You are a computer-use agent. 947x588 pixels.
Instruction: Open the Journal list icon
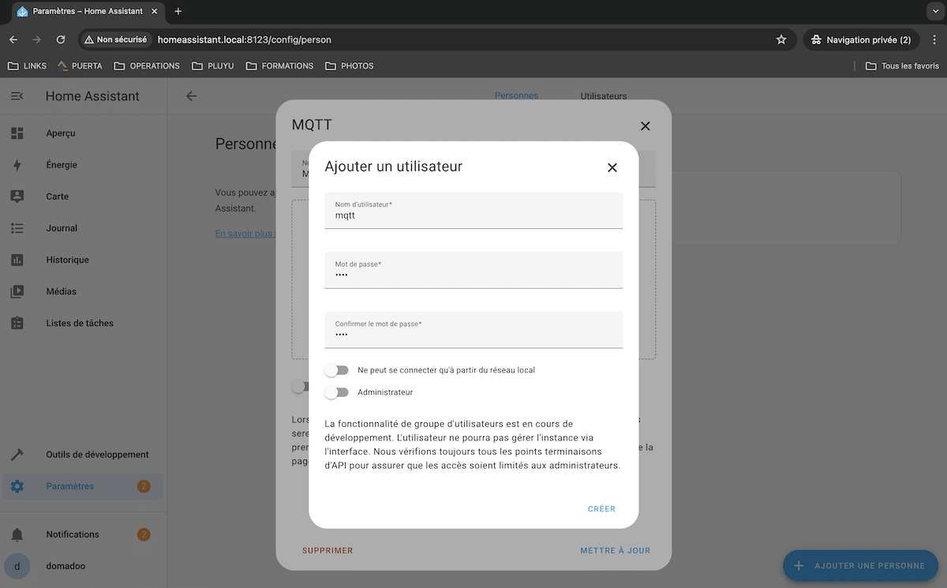[17, 228]
